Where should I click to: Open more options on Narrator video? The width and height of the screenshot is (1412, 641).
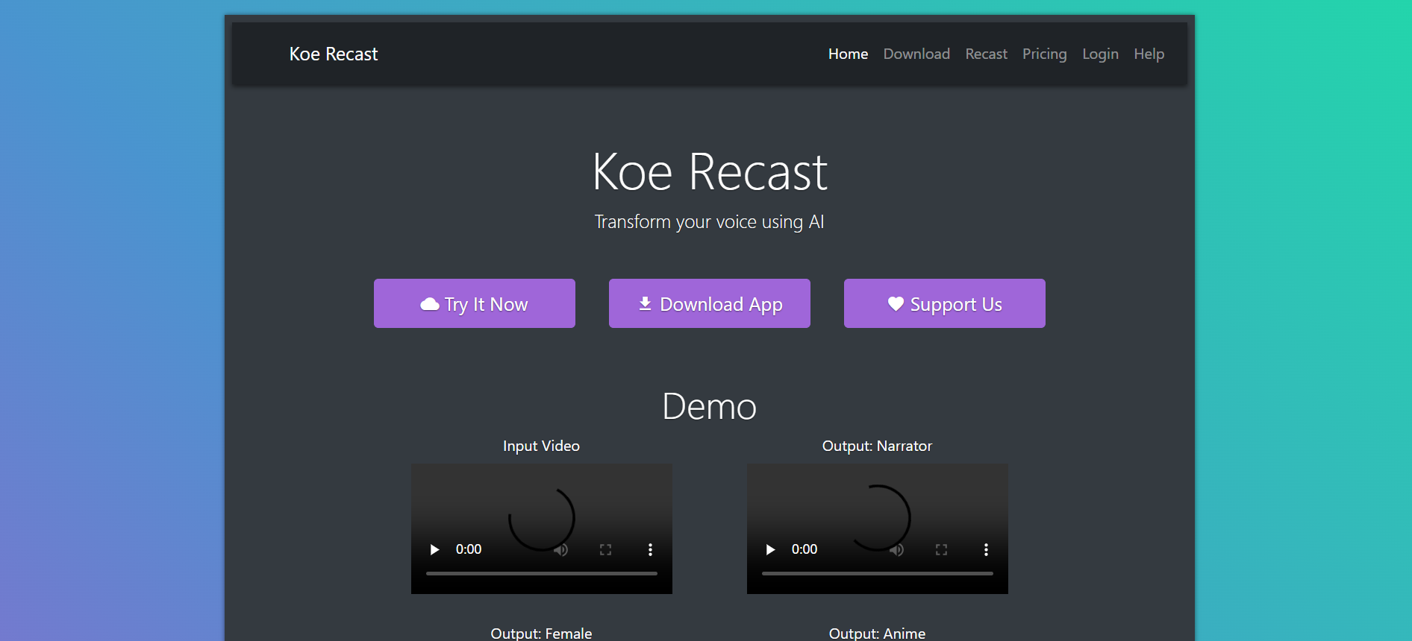986,549
